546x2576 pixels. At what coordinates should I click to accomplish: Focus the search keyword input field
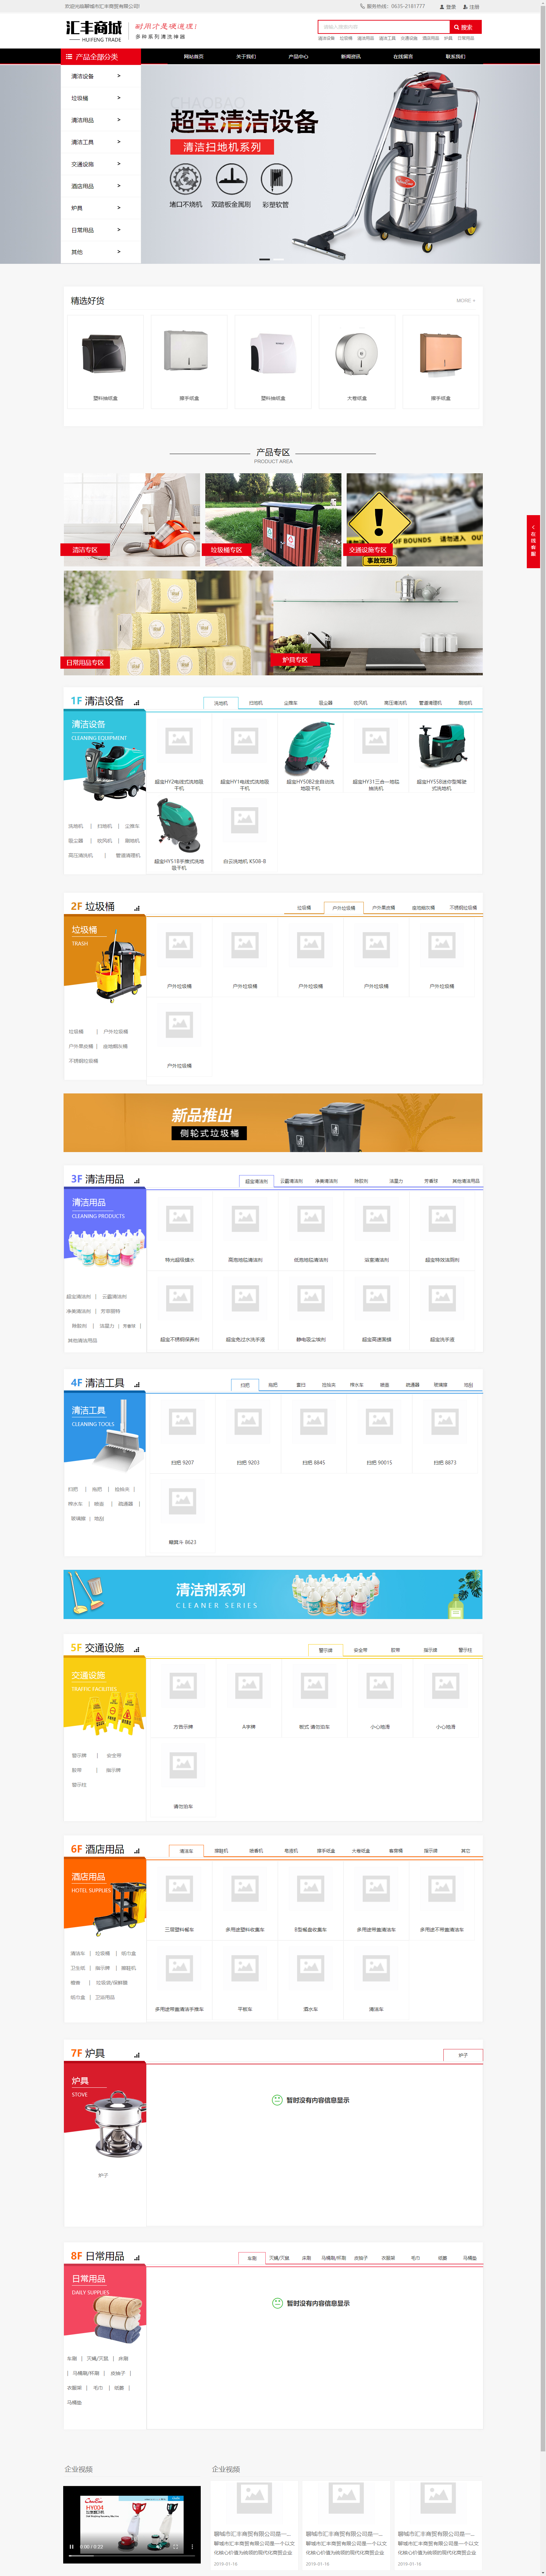click(x=384, y=27)
